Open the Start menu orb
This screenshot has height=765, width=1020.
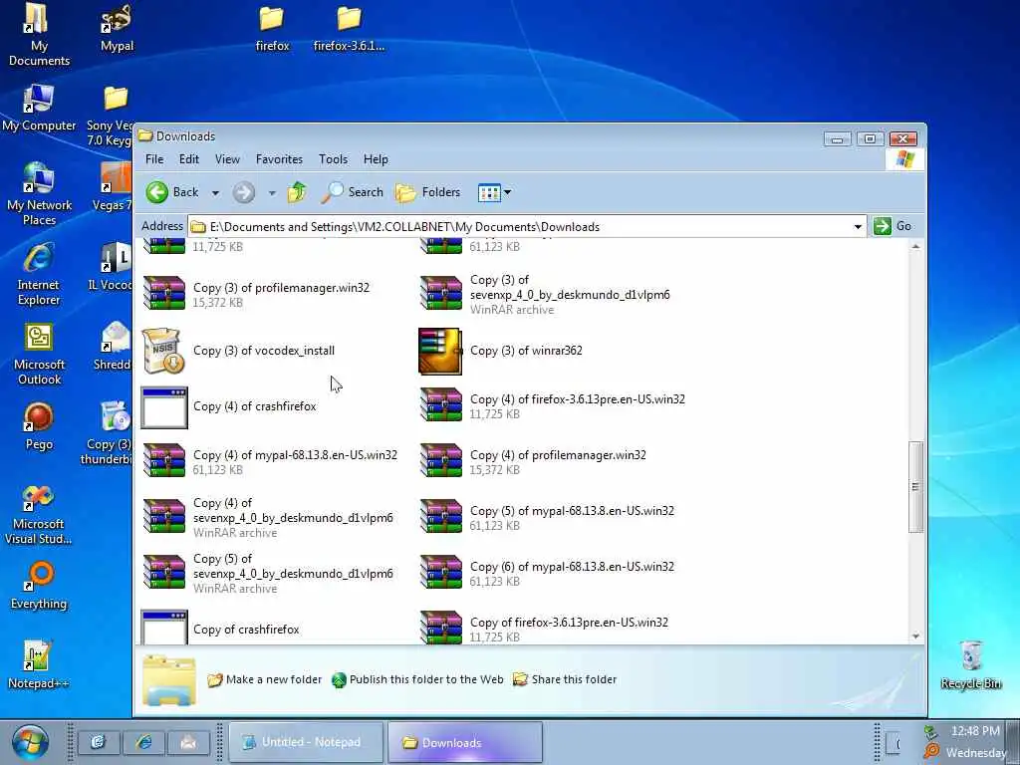click(x=29, y=741)
